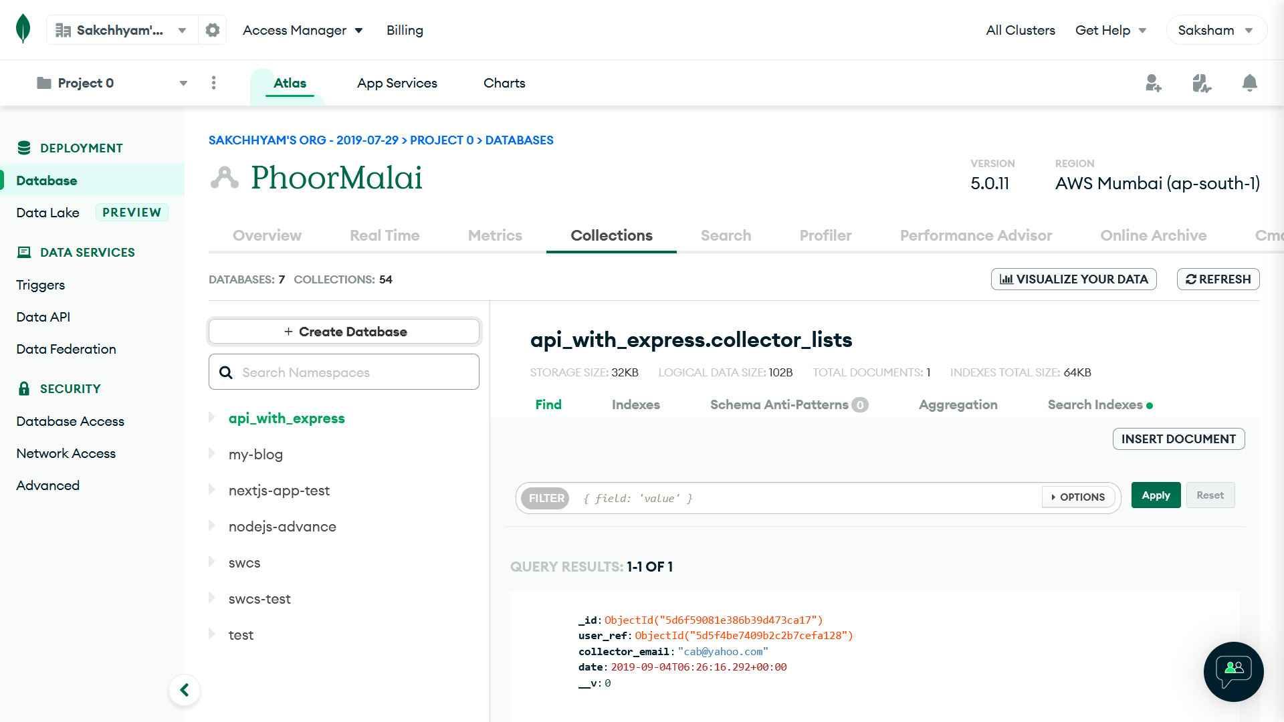Open Database Access in the sidebar

(70, 421)
